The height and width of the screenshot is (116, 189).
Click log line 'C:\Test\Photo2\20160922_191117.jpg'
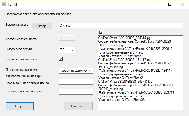(124, 60)
